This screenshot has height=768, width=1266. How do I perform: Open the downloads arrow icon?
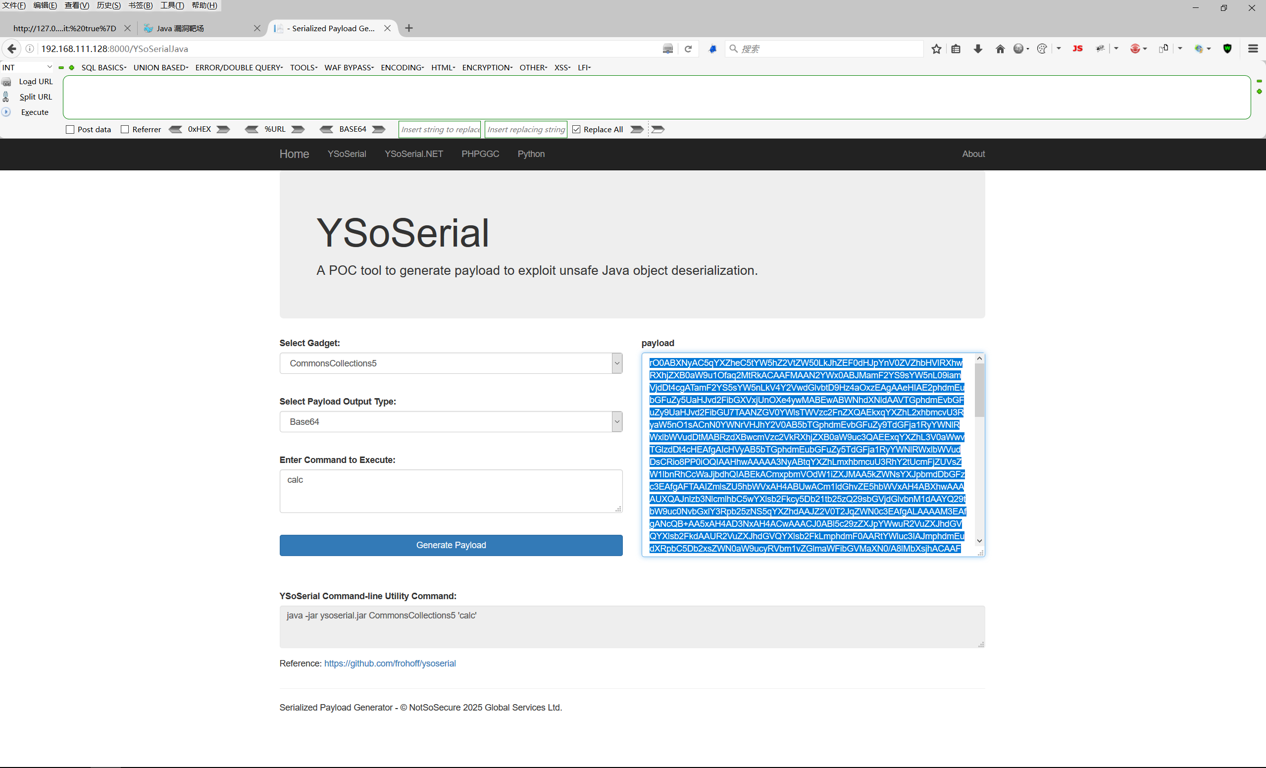pos(978,49)
